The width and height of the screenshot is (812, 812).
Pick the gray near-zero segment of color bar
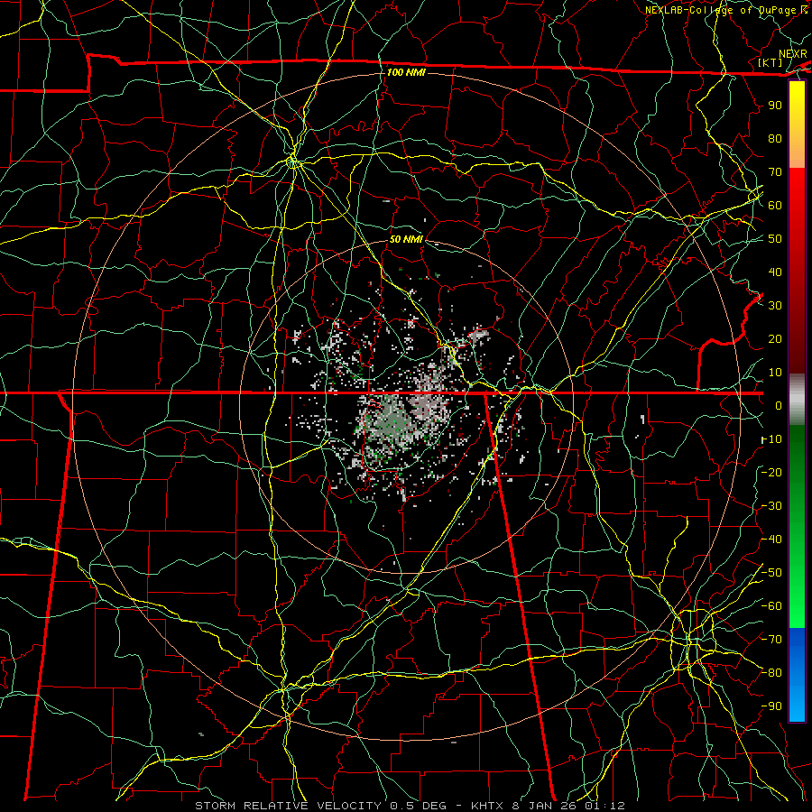(x=797, y=400)
